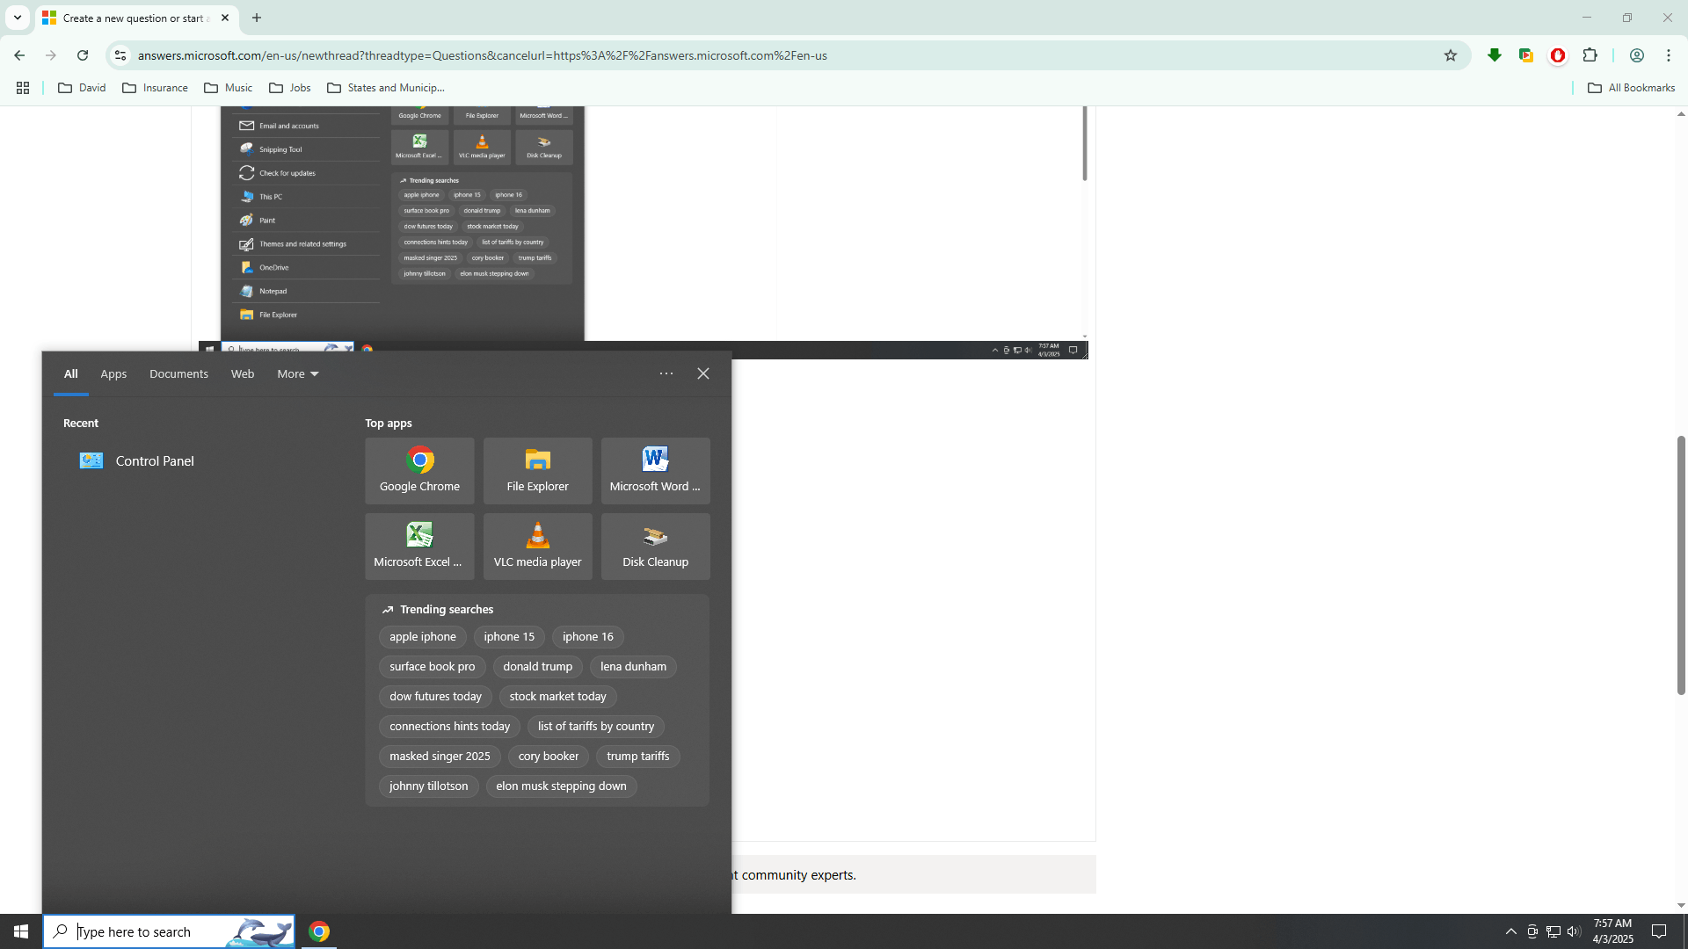Image resolution: width=1688 pixels, height=949 pixels.
Task: Open Google Chrome from Top apps
Action: 419,470
